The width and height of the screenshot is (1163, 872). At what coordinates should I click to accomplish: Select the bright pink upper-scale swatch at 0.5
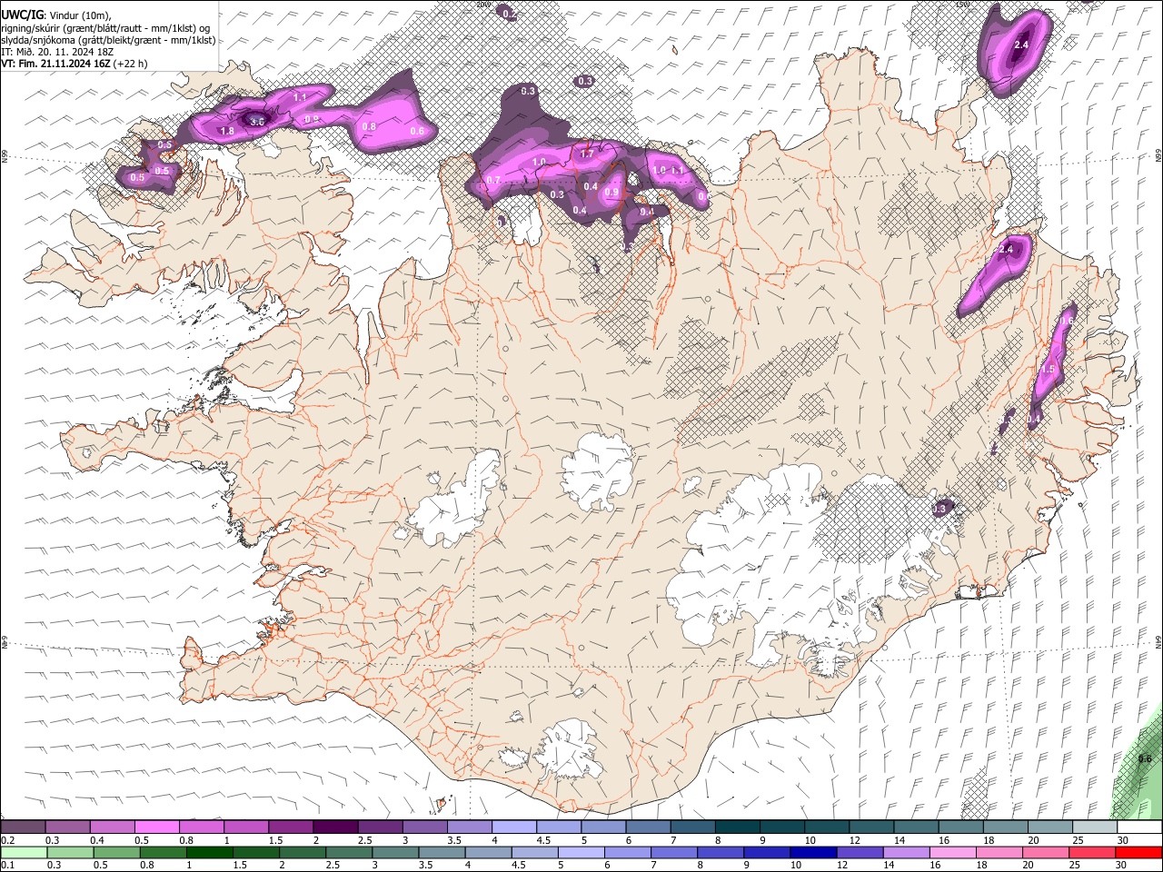point(156,827)
